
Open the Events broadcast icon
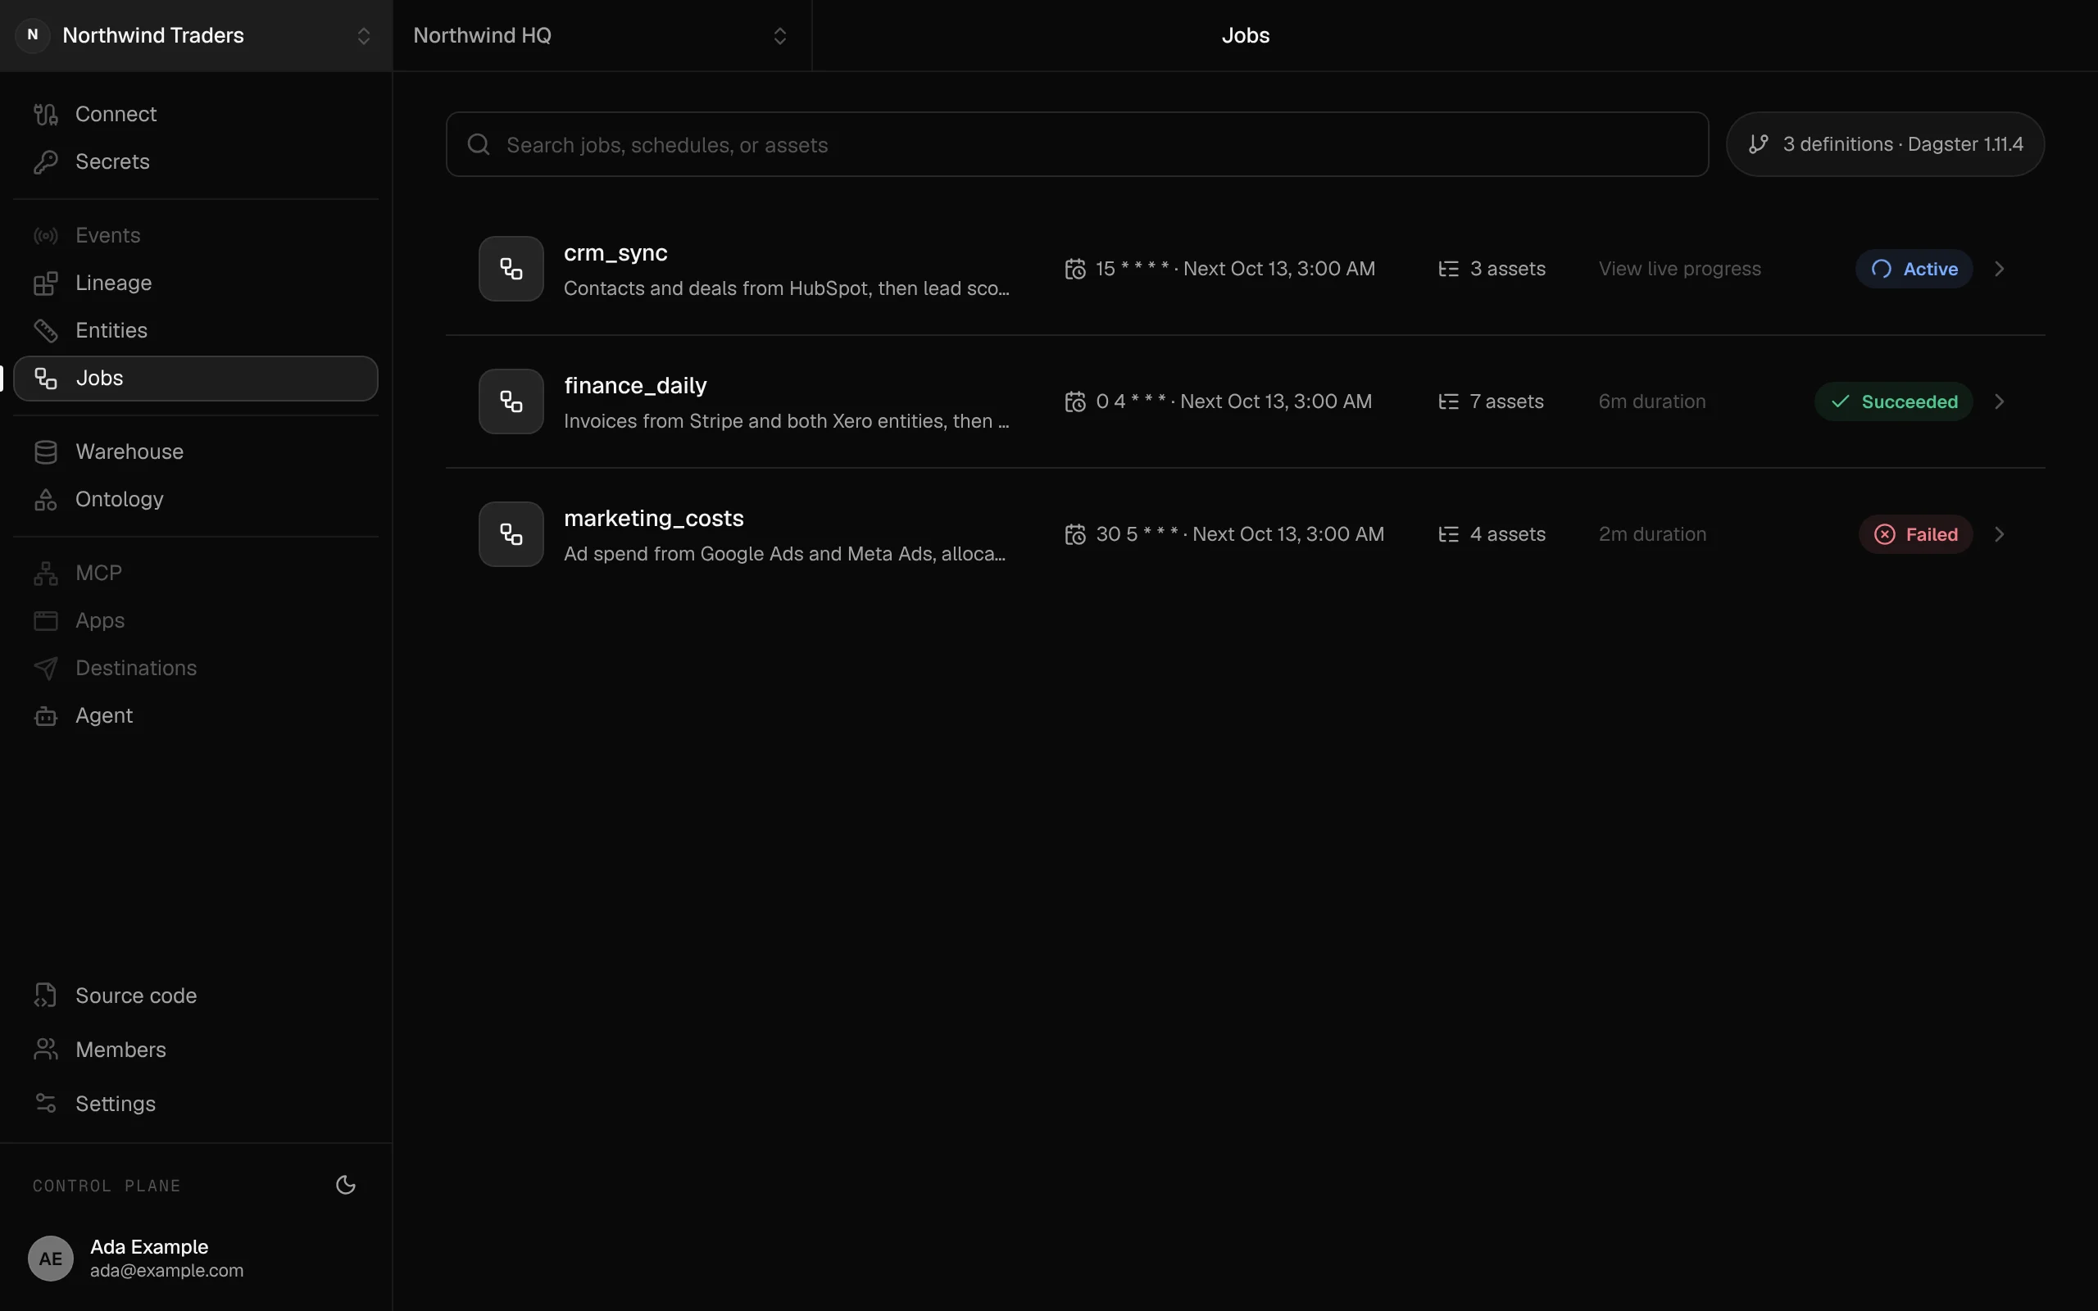tap(46, 236)
